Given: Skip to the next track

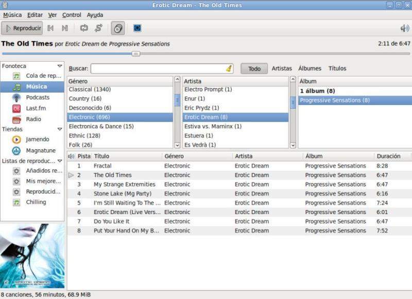Looking at the screenshot, I should tap(65, 28).
